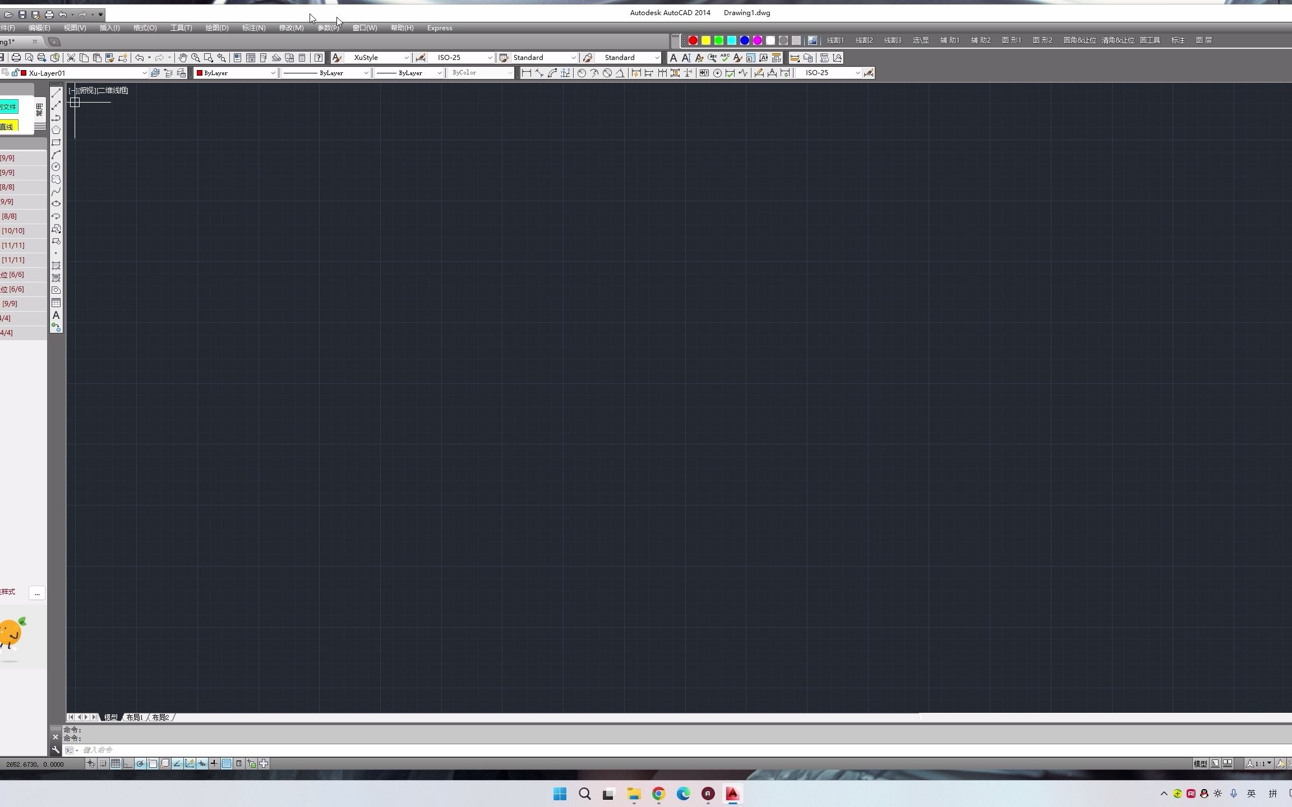Pick the magenta color swatch
Image resolution: width=1292 pixels, height=807 pixels.
pyautogui.click(x=758, y=40)
